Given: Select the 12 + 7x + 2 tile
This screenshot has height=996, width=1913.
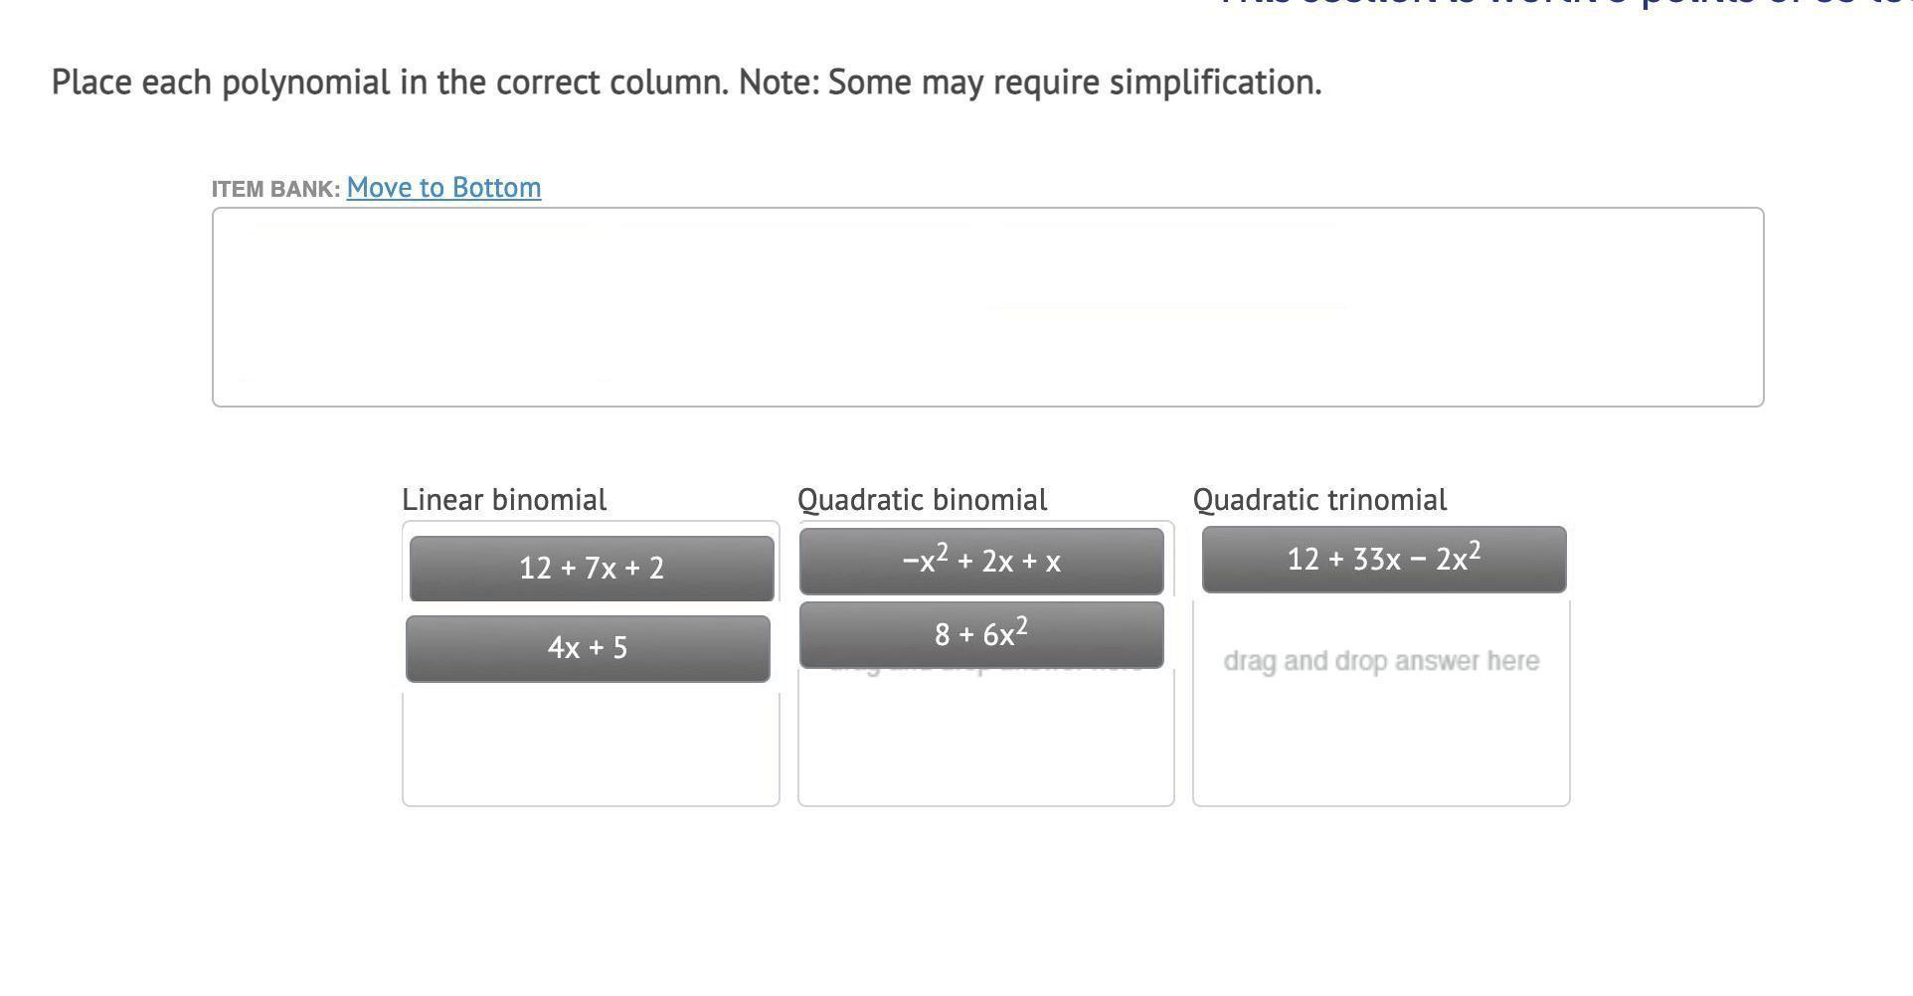Looking at the screenshot, I should coord(592,569).
